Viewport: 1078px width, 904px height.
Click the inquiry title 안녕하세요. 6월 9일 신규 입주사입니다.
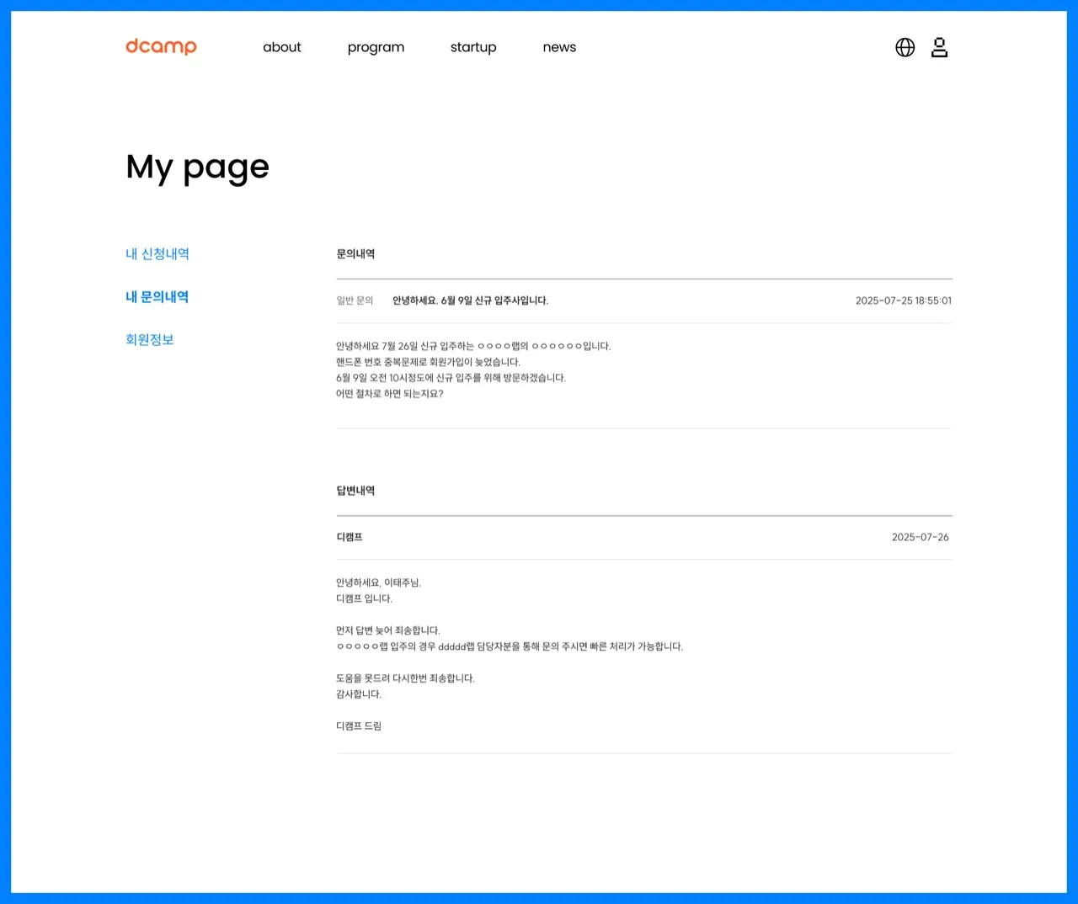[x=470, y=300]
